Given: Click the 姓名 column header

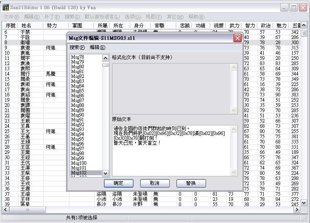Looking at the screenshot, I should 27,26.
